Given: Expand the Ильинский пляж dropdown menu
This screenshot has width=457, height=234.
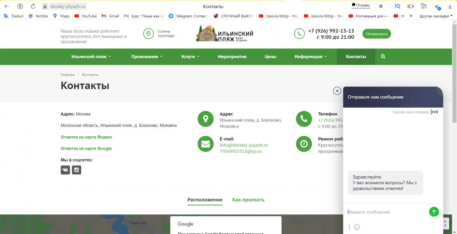Looking at the screenshot, I should pyautogui.click(x=91, y=57).
